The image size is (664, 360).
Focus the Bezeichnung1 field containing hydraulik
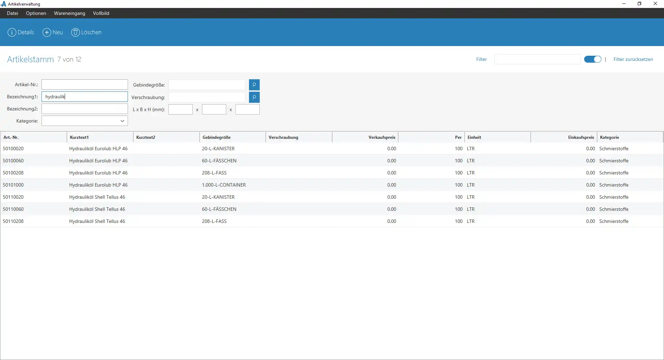pos(85,97)
